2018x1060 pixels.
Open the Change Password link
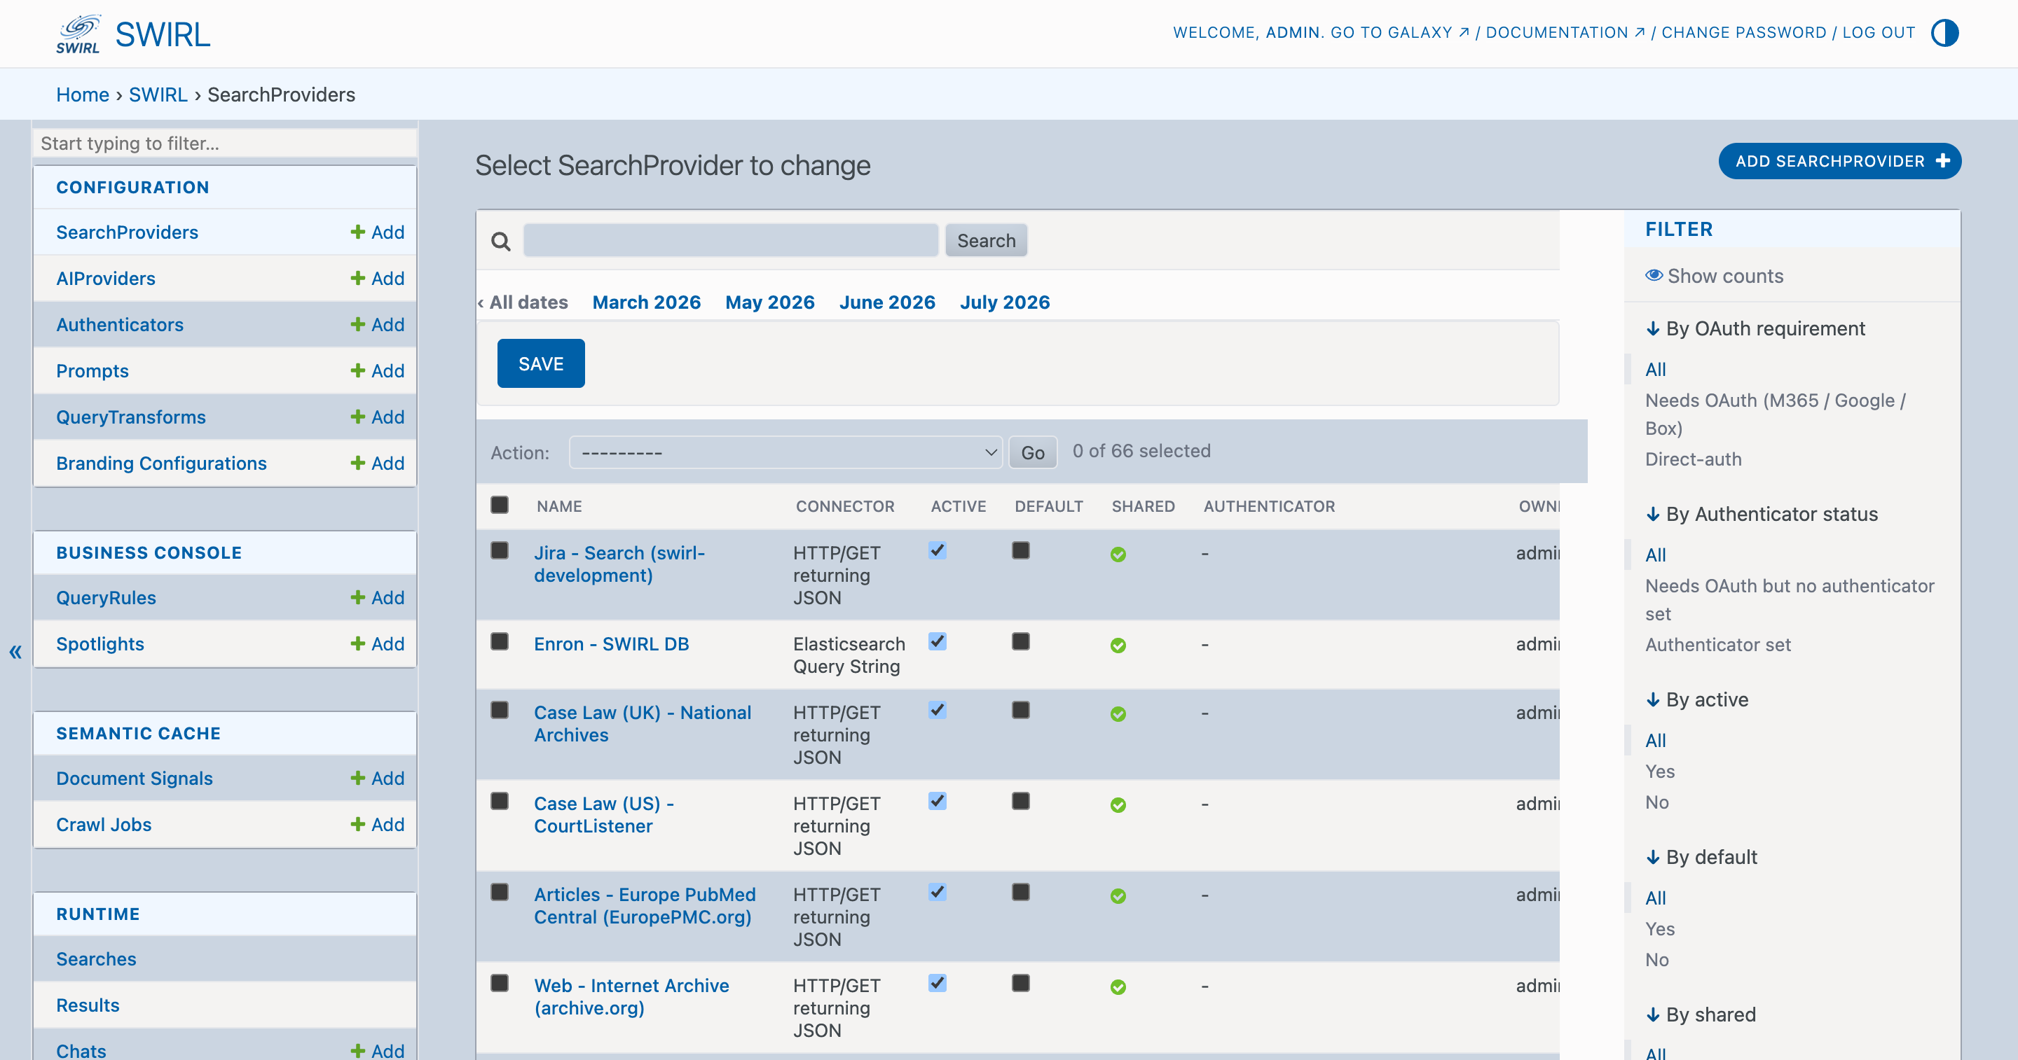1743,32
